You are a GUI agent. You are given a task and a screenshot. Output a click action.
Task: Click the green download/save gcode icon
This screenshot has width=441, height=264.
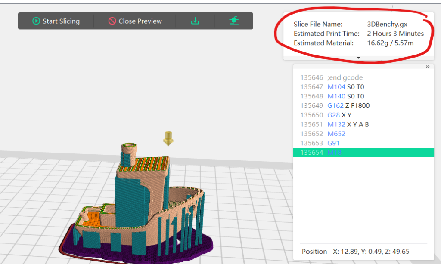[x=195, y=21]
